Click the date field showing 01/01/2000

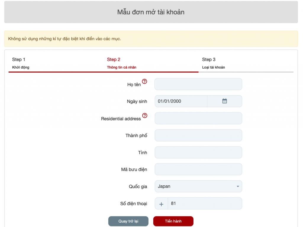(180, 101)
